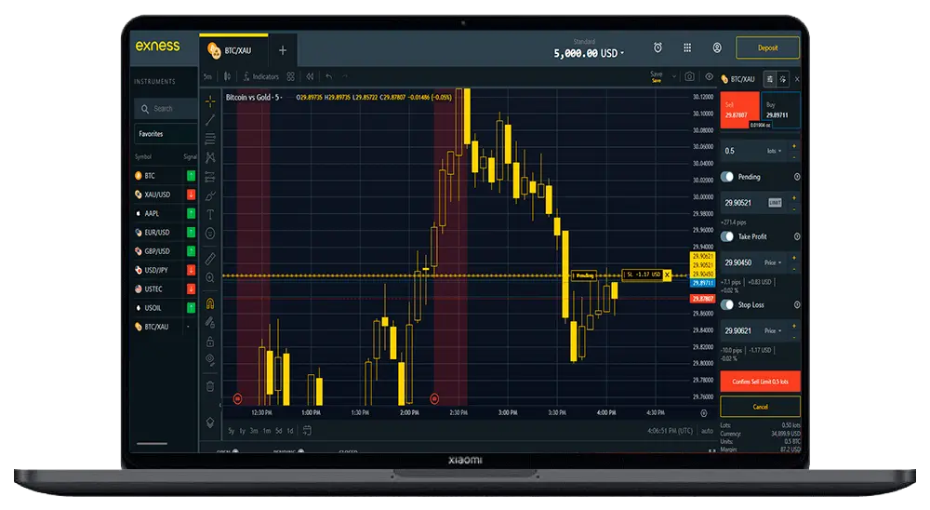Toggle the Pending order switch
The width and height of the screenshot is (930, 510).
pyautogui.click(x=728, y=176)
